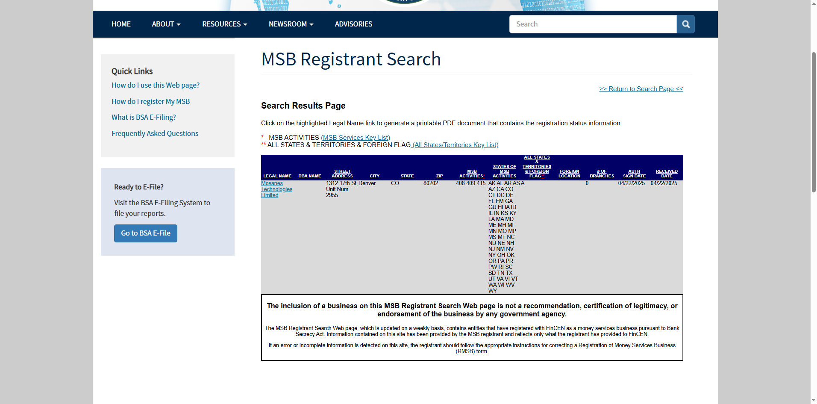The width and height of the screenshot is (817, 404).
Task: Click the 'Search Results Page' heading
Action: 303,106
